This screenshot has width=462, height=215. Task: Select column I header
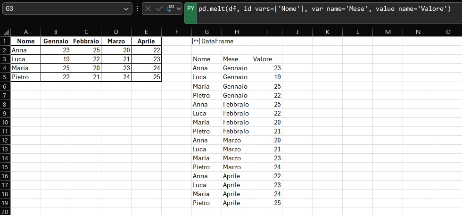coord(267,32)
